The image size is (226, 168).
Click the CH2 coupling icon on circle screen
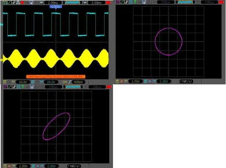[145, 82]
